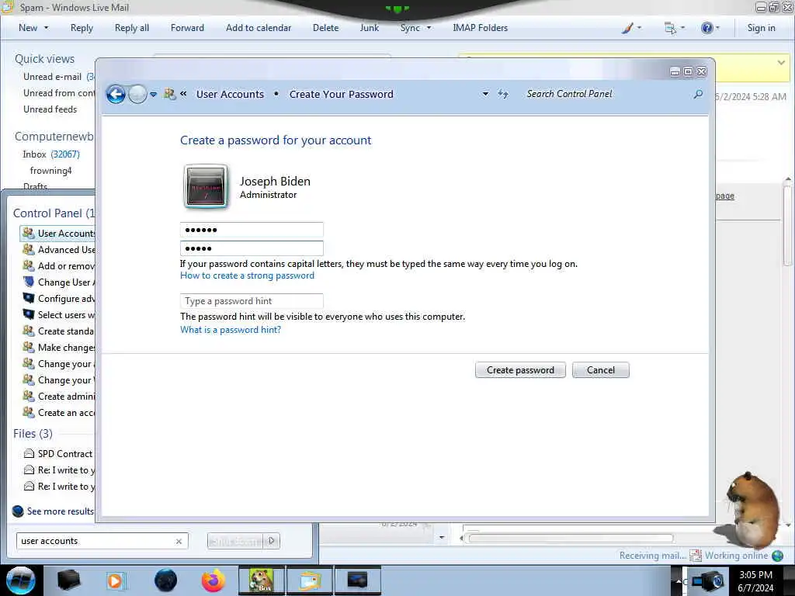Screen dimensions: 795x596
Task: Focus the confirm password field
Action: (x=252, y=248)
